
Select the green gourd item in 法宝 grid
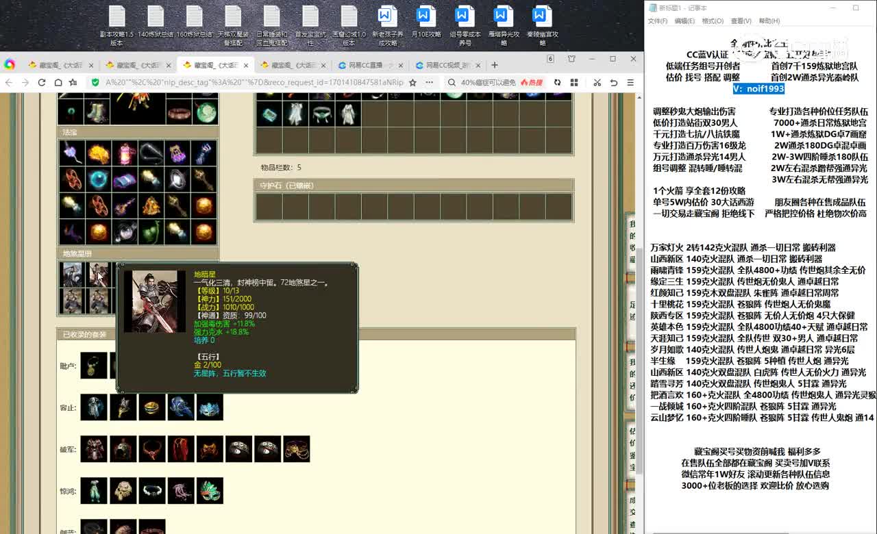[x=150, y=232]
